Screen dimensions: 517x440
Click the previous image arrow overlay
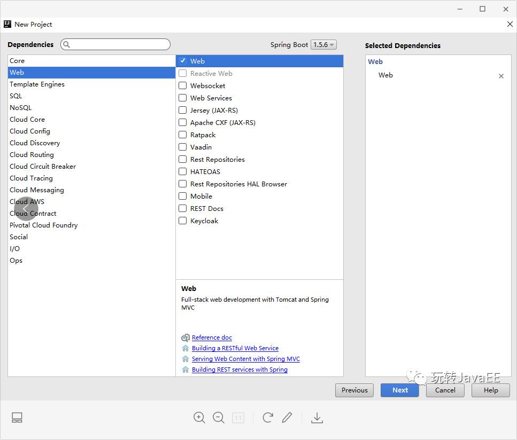(26, 208)
